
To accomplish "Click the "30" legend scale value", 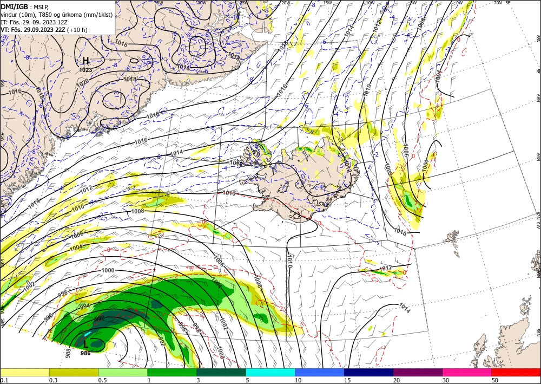I will click(x=446, y=380).
